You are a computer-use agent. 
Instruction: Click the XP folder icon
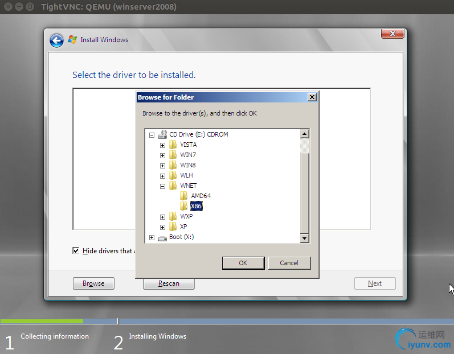[173, 227]
